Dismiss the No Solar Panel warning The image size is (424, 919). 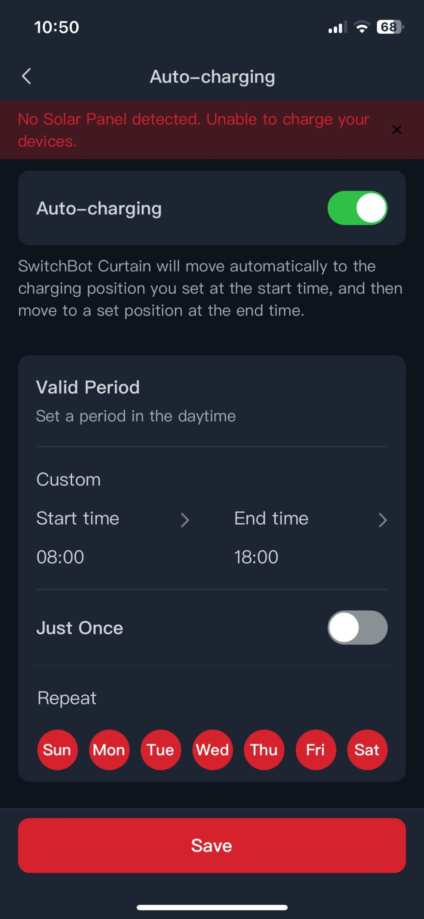pyautogui.click(x=396, y=130)
